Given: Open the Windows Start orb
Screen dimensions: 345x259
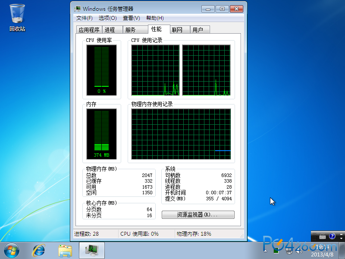Looking at the screenshot, I should pos(12,251).
